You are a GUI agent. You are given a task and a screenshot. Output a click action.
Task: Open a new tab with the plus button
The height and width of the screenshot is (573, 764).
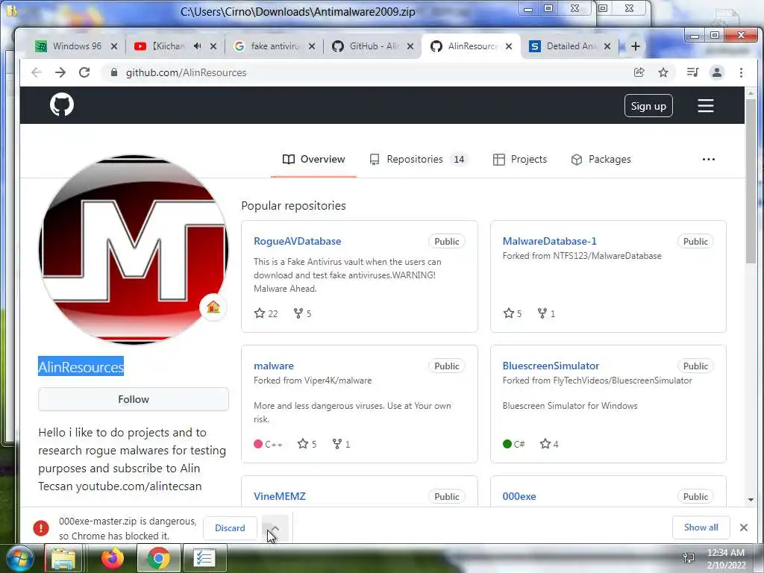tap(636, 46)
